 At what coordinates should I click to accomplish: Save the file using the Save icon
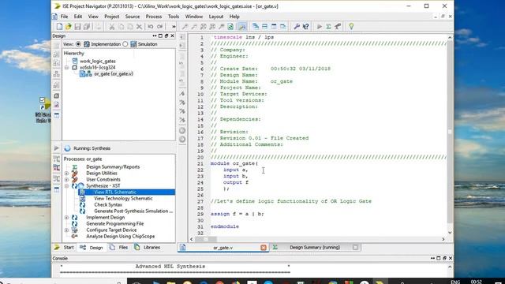coord(77,26)
